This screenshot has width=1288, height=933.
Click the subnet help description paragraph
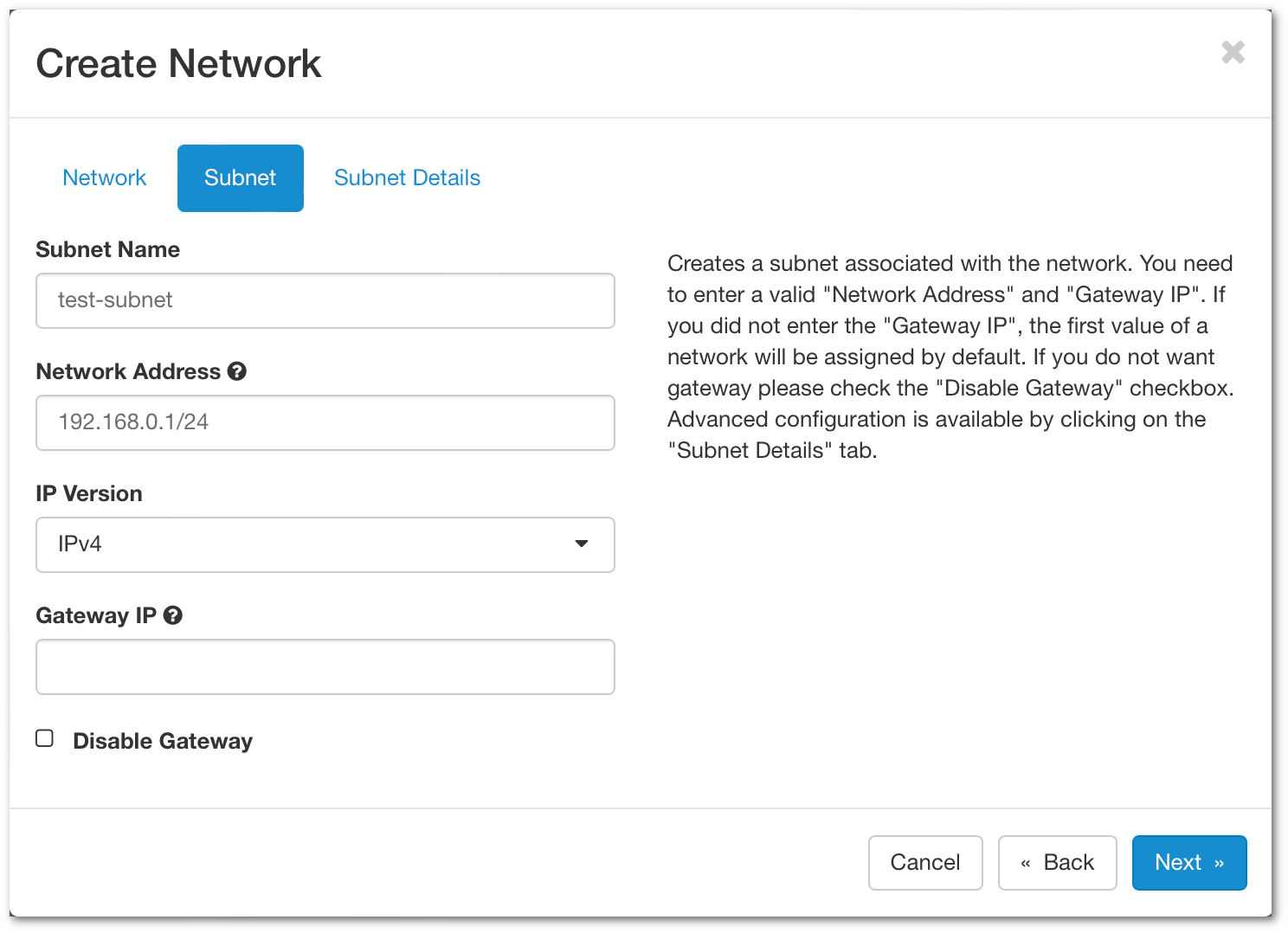(x=950, y=357)
